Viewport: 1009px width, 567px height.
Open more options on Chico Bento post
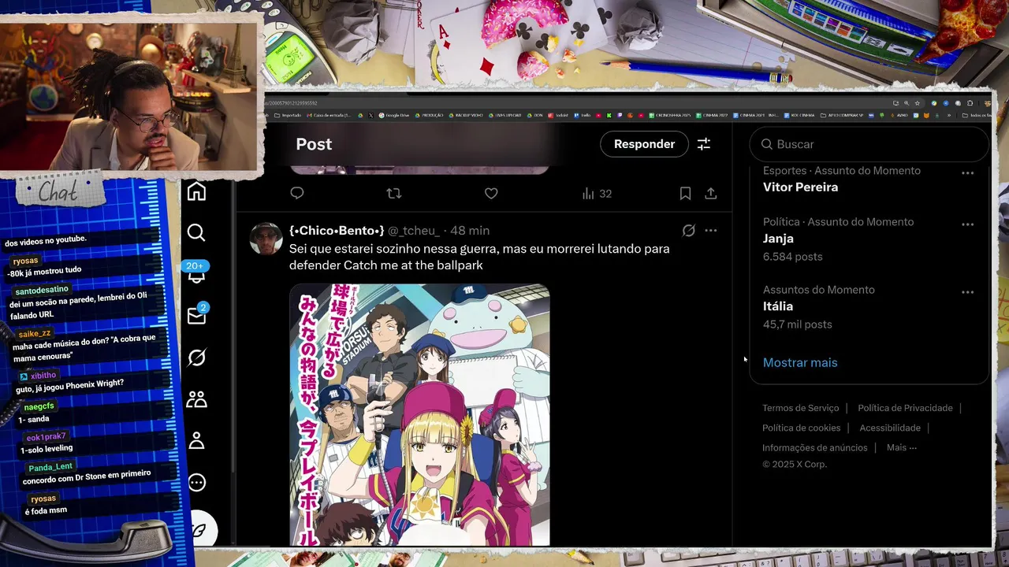pos(711,231)
